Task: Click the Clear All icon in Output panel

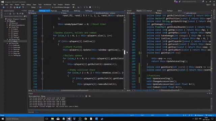Action: point(86,96)
